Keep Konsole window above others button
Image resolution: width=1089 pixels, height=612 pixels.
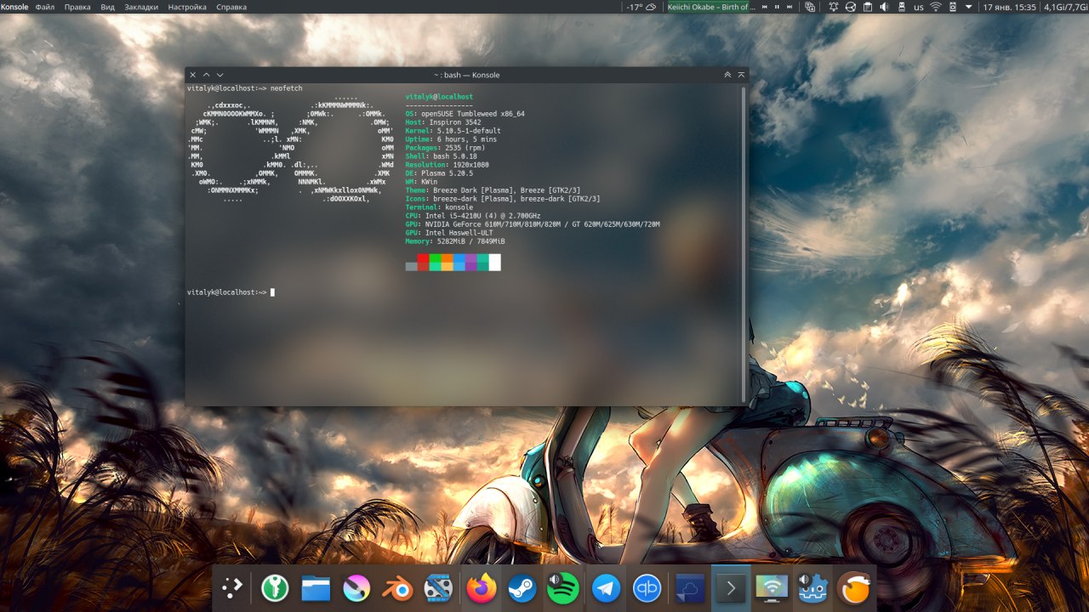coord(727,75)
